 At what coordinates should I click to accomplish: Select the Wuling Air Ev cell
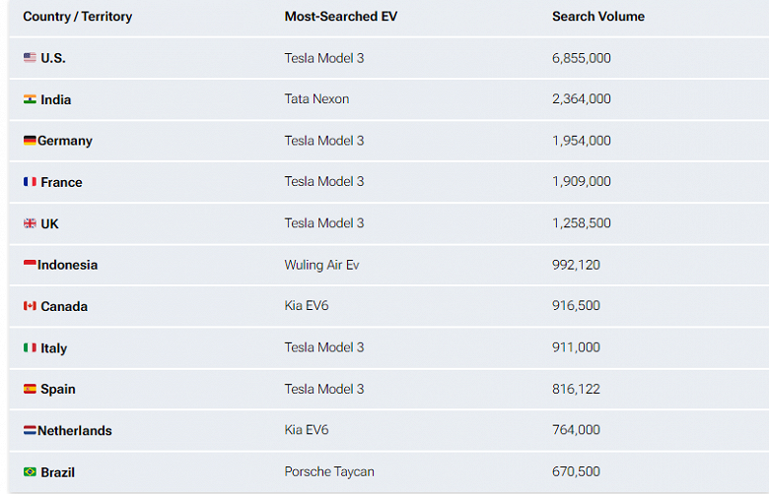tap(321, 265)
